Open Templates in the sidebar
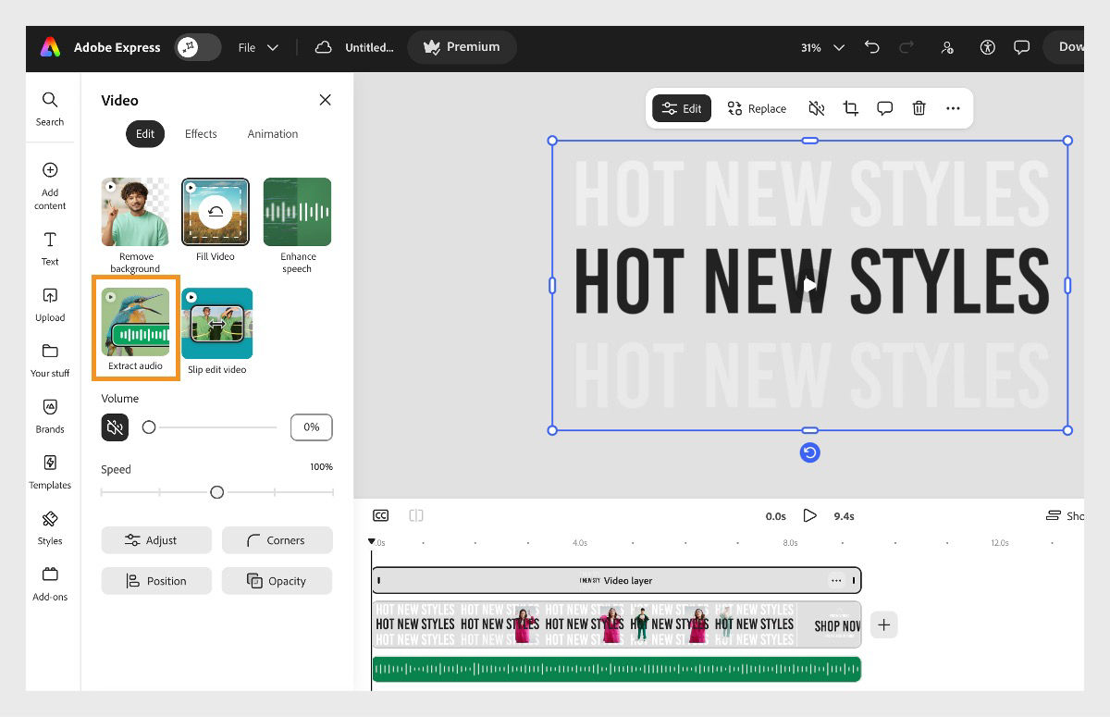1110x717 pixels. click(50, 472)
